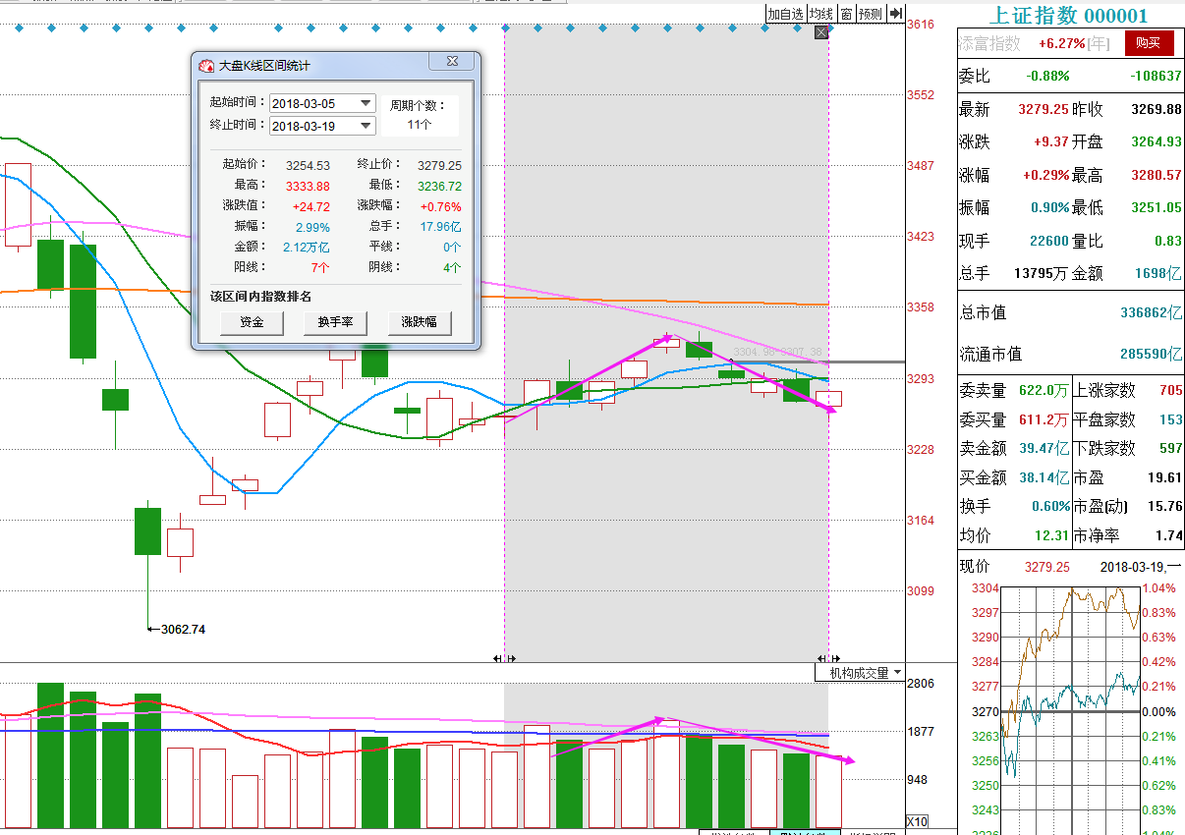This screenshot has width=1185, height=835.
Task: Click the 最高 3333.88 value in dialog
Action: click(308, 187)
